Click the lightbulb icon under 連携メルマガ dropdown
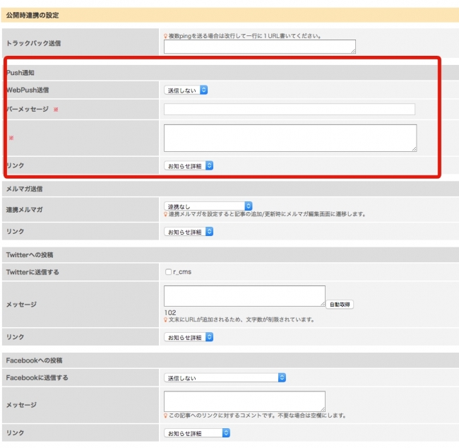Viewport: 459px width, 448px height. [166, 214]
